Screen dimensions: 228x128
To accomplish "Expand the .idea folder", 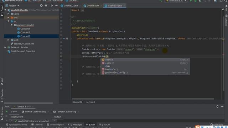I will [8, 14].
